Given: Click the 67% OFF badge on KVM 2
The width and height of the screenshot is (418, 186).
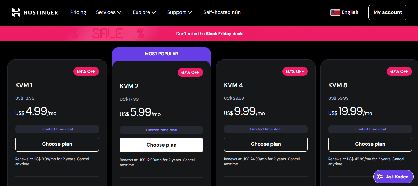Looking at the screenshot, I should (x=190, y=72).
